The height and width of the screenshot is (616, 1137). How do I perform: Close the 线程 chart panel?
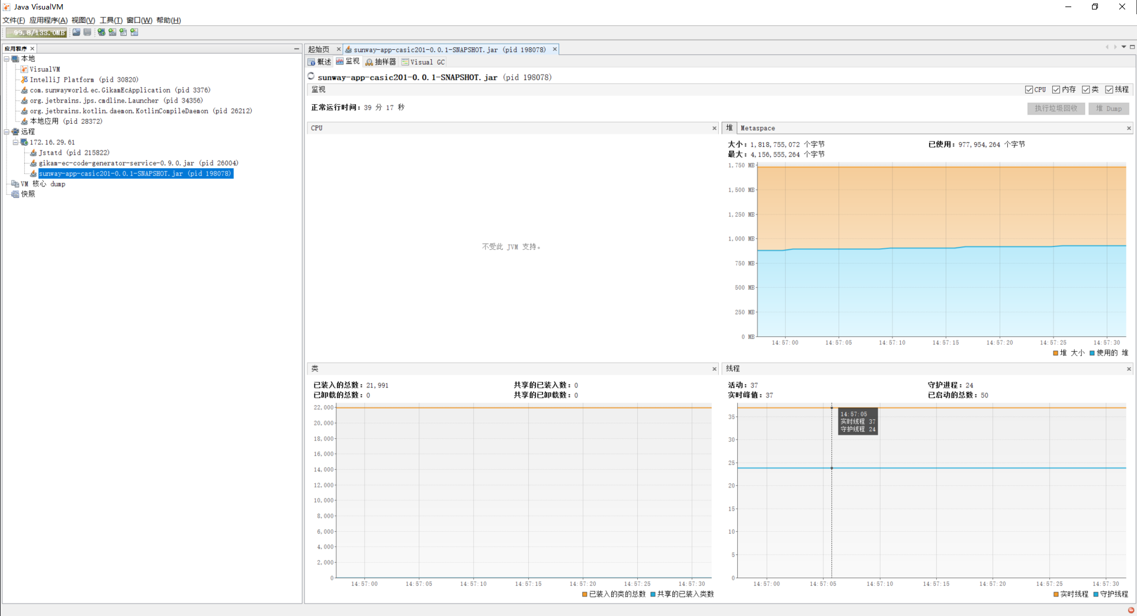tap(1129, 369)
